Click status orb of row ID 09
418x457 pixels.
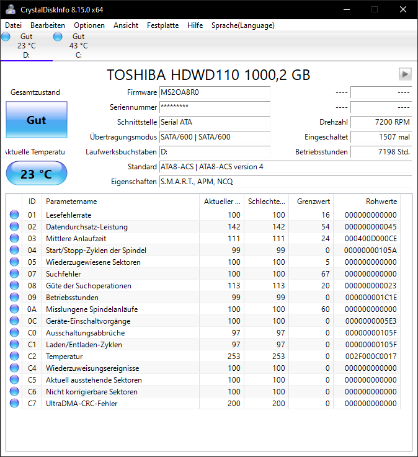14,297
